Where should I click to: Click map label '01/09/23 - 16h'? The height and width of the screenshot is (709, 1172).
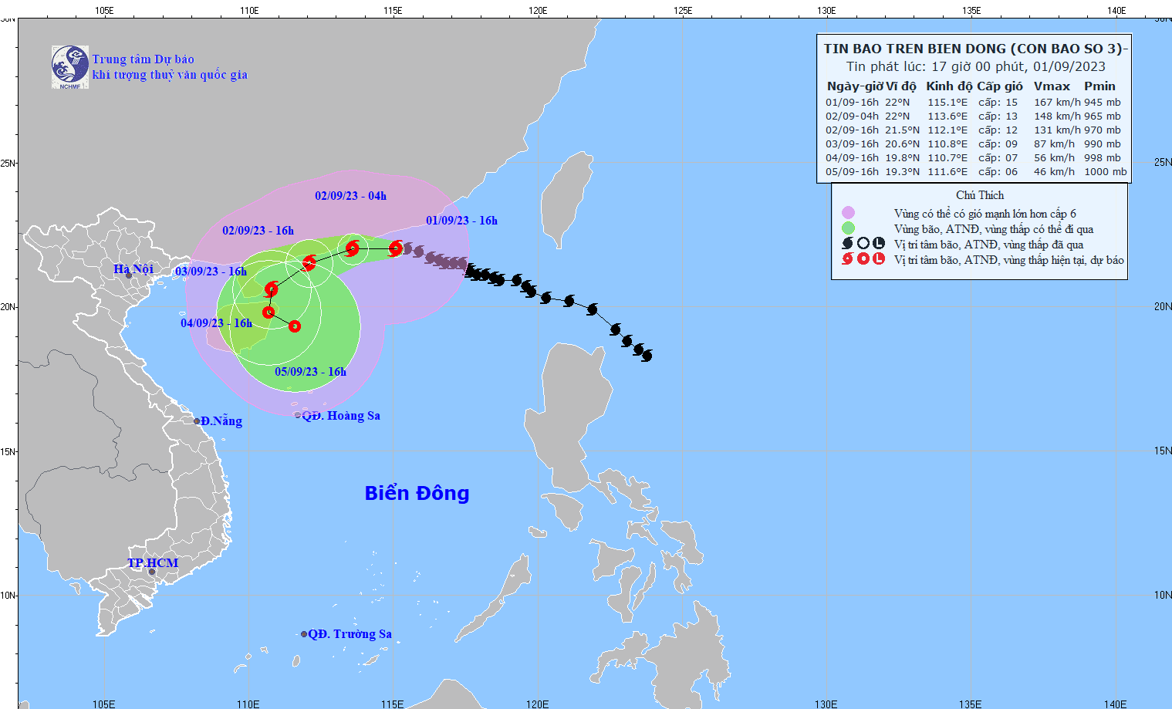pyautogui.click(x=461, y=221)
